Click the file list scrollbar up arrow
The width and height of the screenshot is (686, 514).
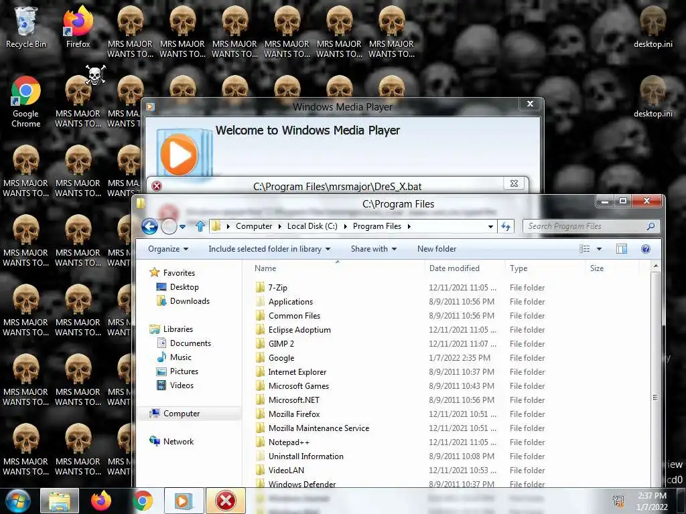[x=655, y=266]
